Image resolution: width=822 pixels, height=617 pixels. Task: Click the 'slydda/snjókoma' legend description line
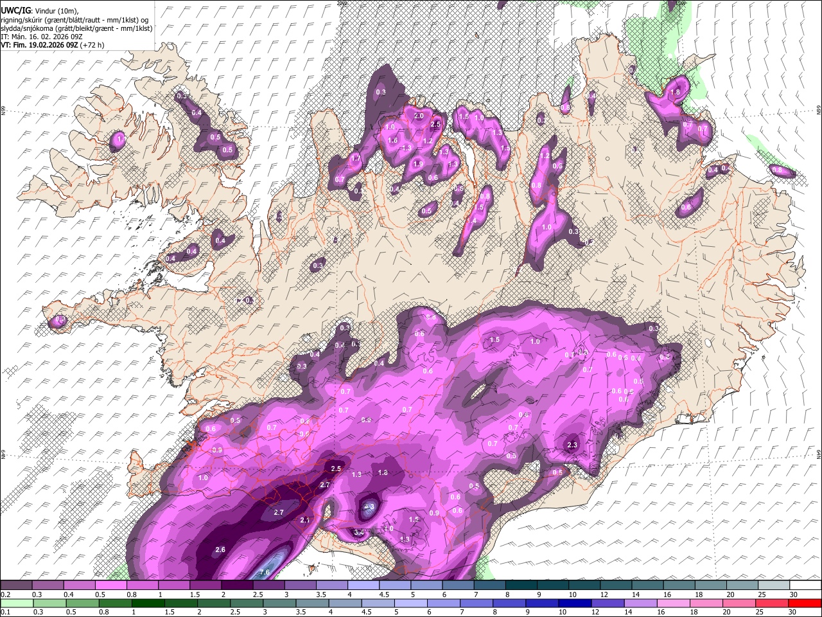click(76, 28)
